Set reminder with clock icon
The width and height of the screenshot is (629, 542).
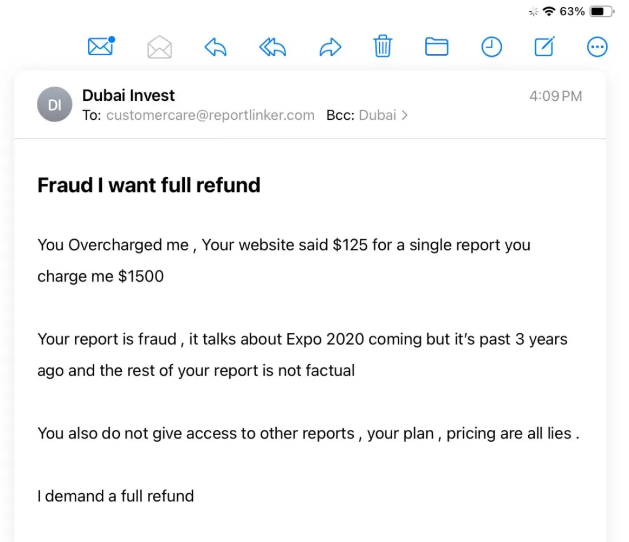click(x=491, y=47)
